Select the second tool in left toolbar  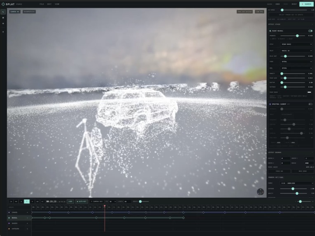(3, 18)
